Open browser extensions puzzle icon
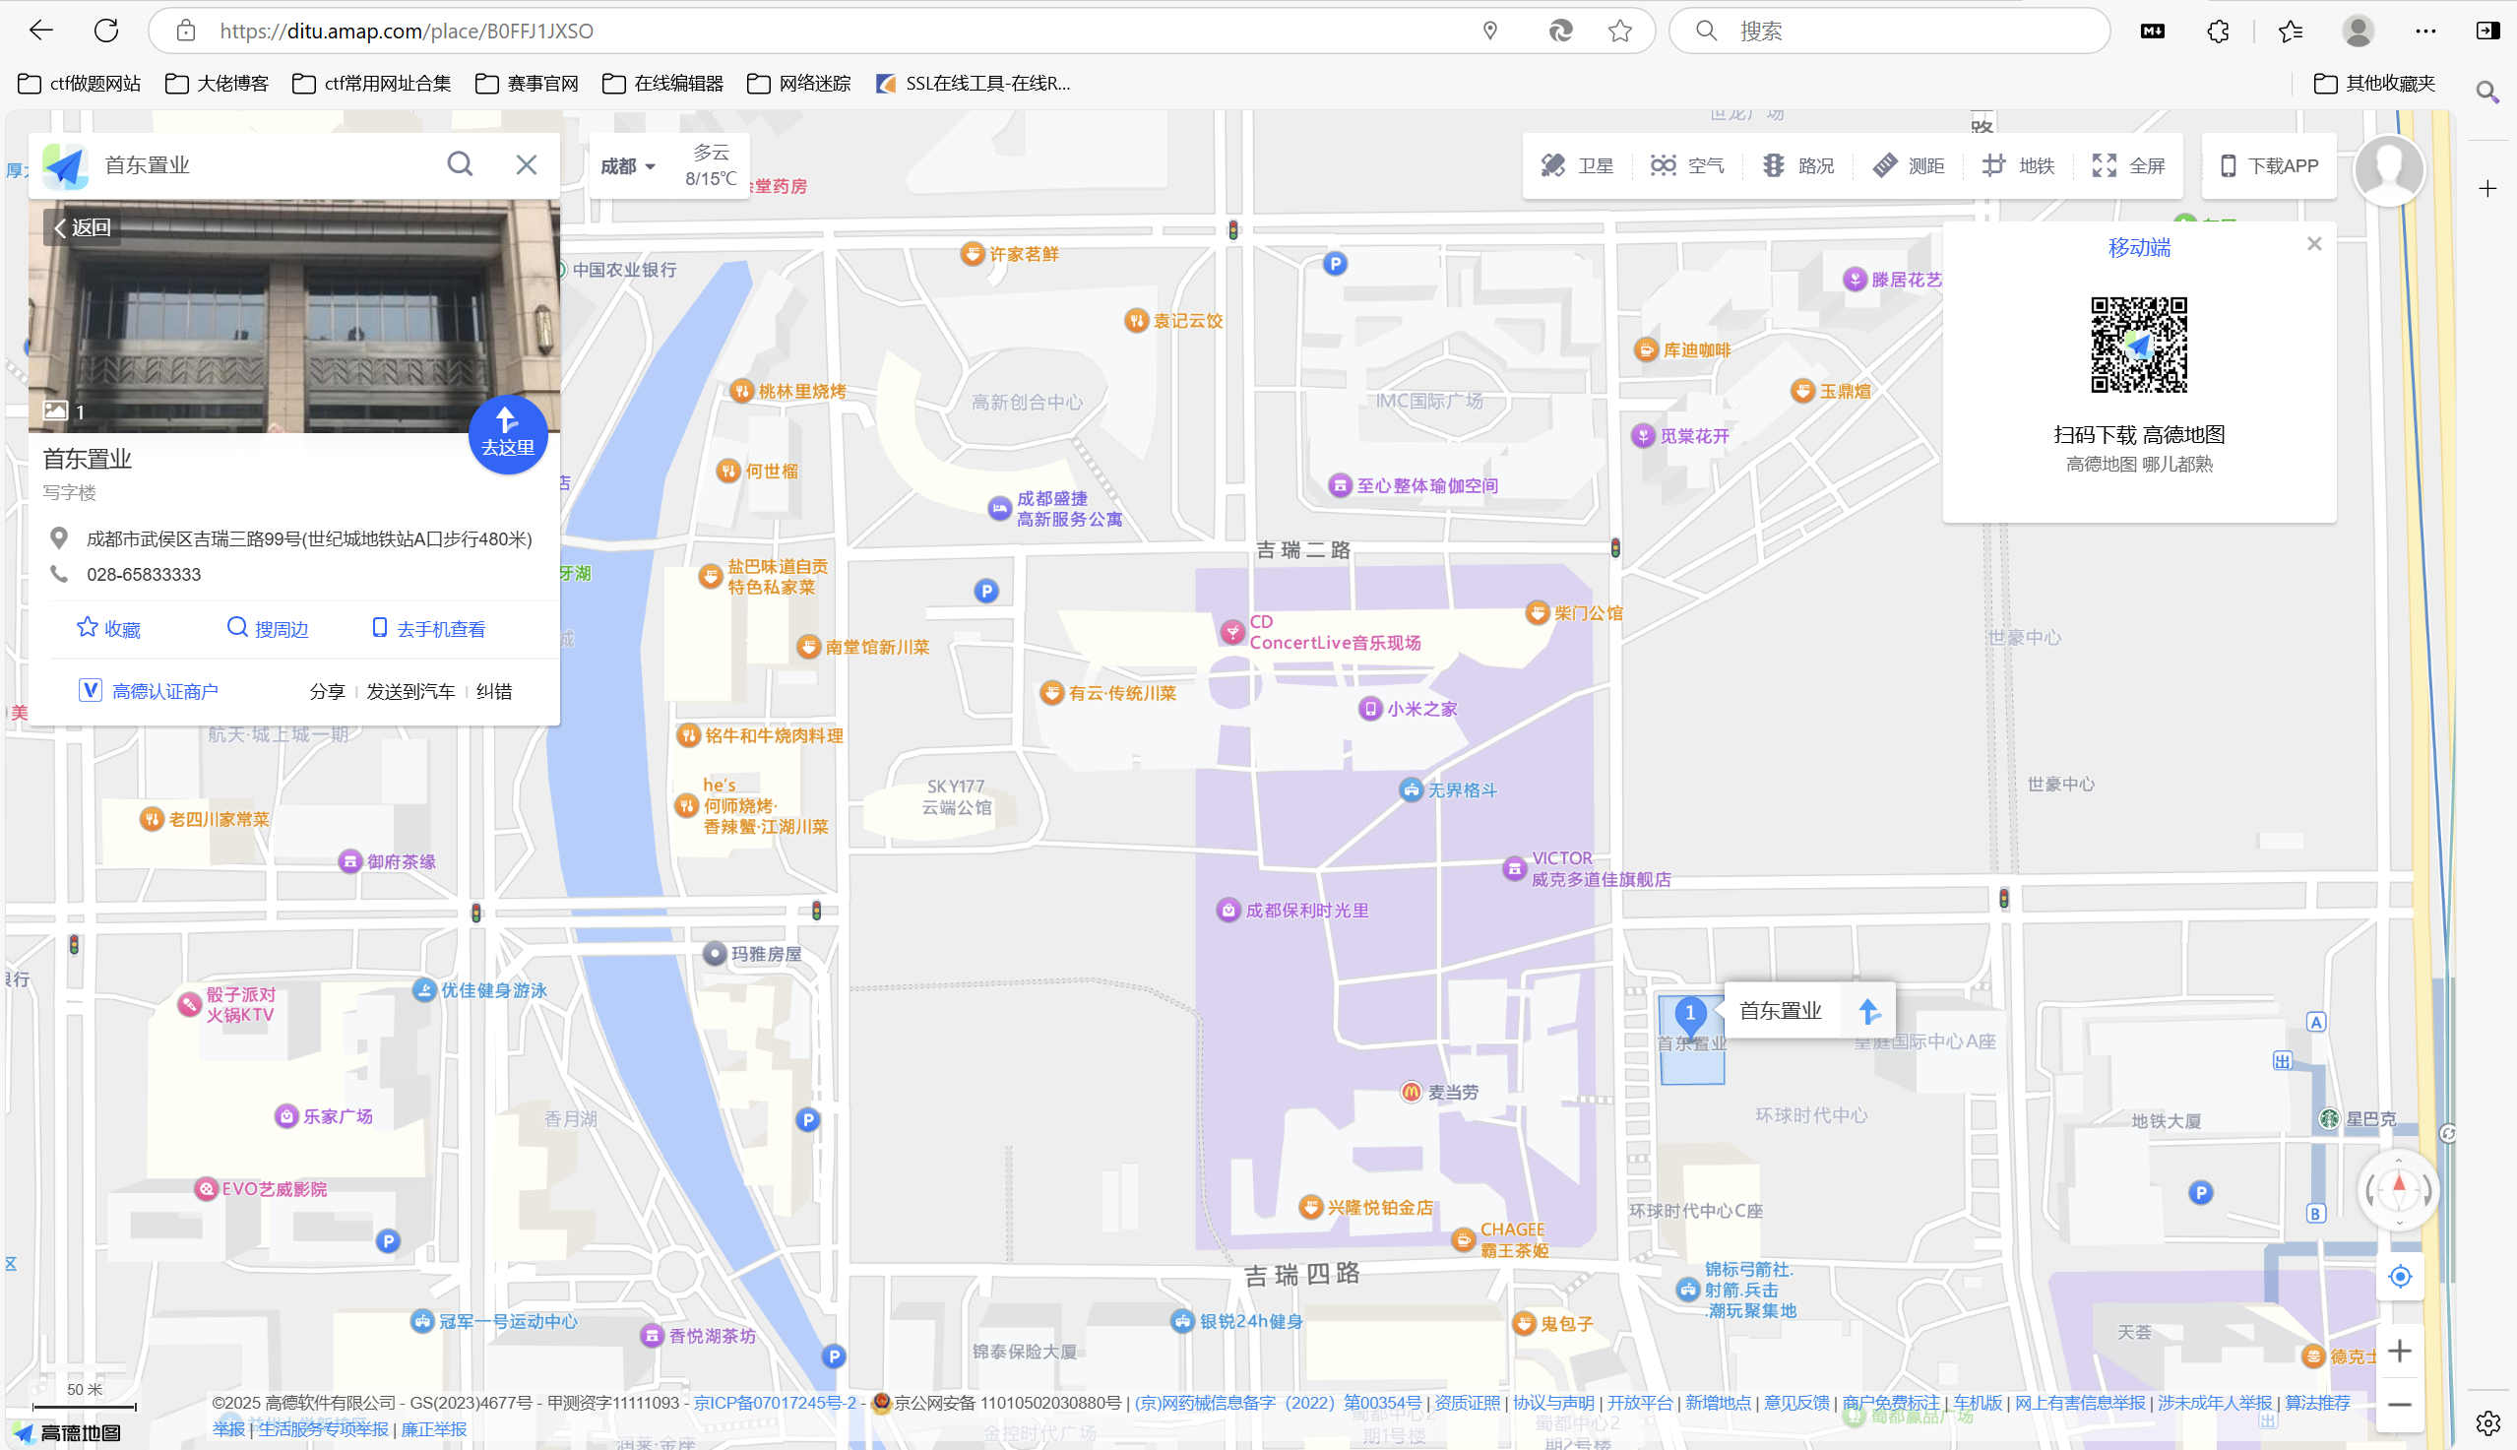The height and width of the screenshot is (1450, 2517). pyautogui.click(x=2219, y=31)
